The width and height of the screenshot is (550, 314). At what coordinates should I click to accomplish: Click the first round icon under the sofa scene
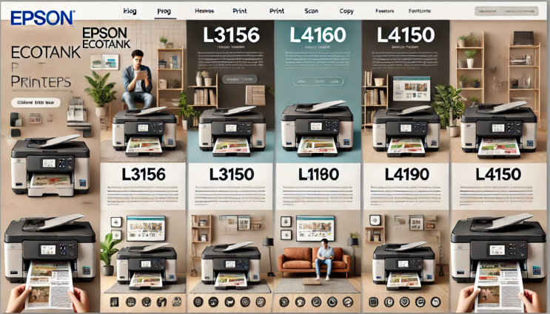click(x=284, y=301)
